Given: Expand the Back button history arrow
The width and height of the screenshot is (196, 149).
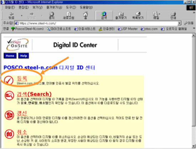Looking at the screenshot, I should coord(21,16).
